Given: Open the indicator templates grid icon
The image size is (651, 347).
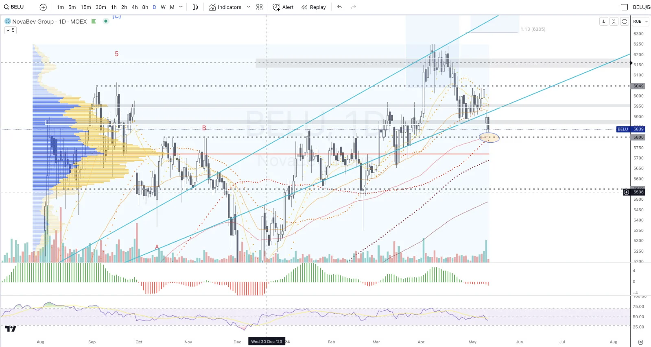Looking at the screenshot, I should [260, 7].
